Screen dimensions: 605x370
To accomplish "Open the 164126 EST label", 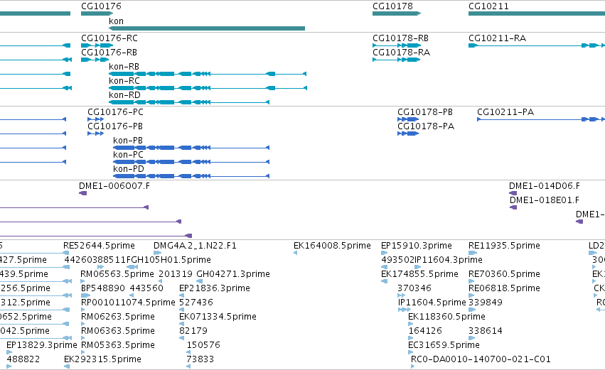I will (x=425, y=332).
